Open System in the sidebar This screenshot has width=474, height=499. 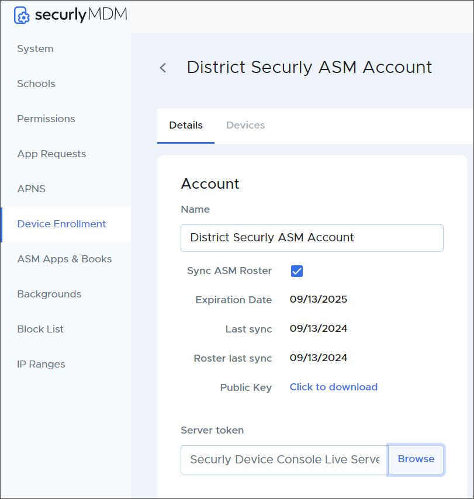(35, 48)
